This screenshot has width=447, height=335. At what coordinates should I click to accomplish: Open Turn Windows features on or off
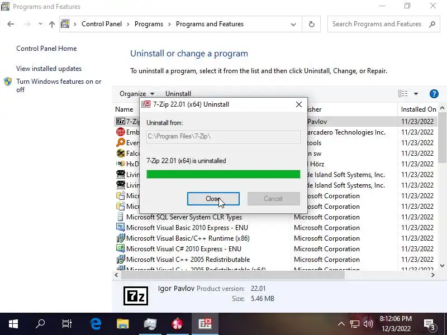(x=59, y=85)
